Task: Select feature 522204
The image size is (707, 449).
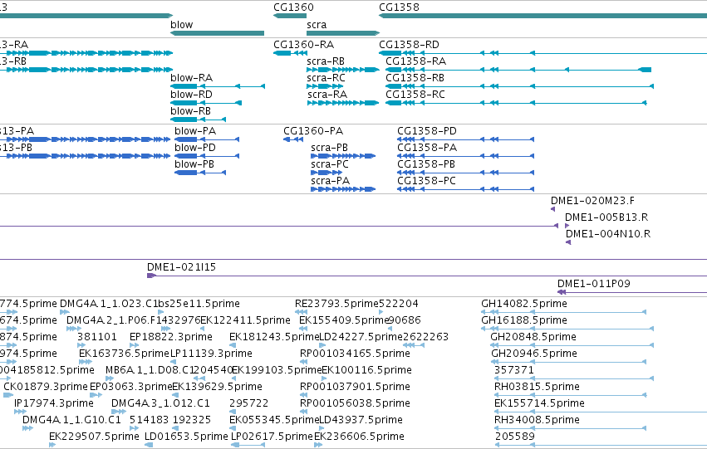Action: pyautogui.click(x=399, y=304)
